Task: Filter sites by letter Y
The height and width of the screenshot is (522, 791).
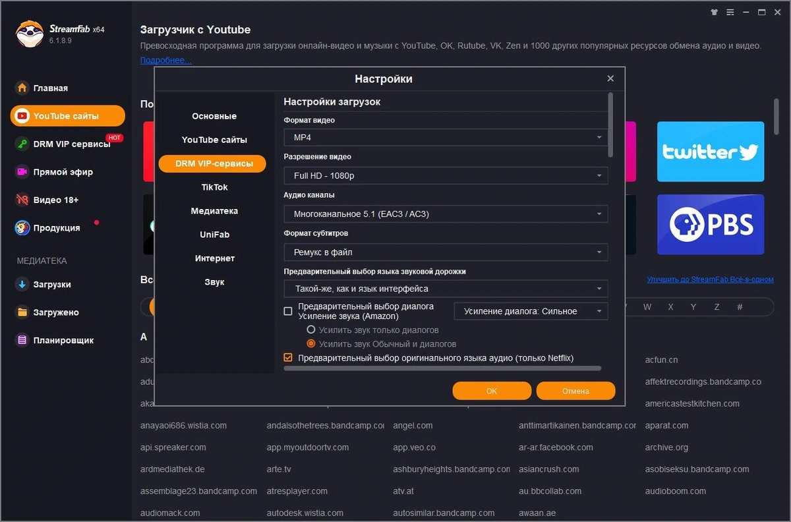Action: coord(693,307)
